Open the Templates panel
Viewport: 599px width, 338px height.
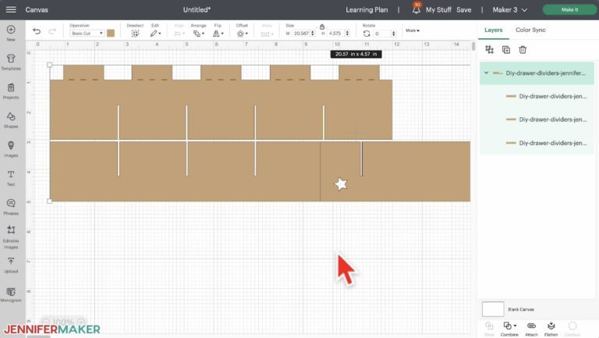pos(11,62)
